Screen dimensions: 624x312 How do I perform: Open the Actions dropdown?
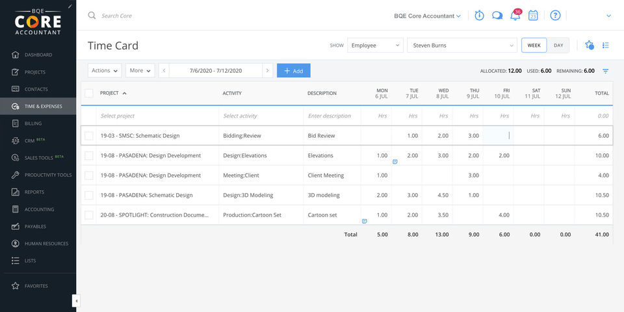pos(105,71)
